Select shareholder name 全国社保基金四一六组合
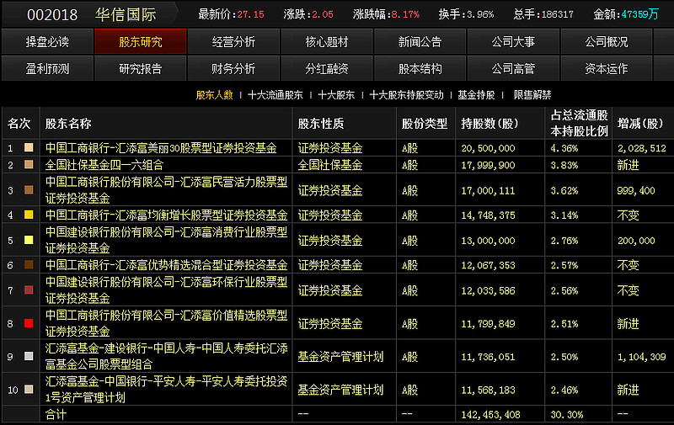The image size is (674, 425). pyautogui.click(x=104, y=165)
